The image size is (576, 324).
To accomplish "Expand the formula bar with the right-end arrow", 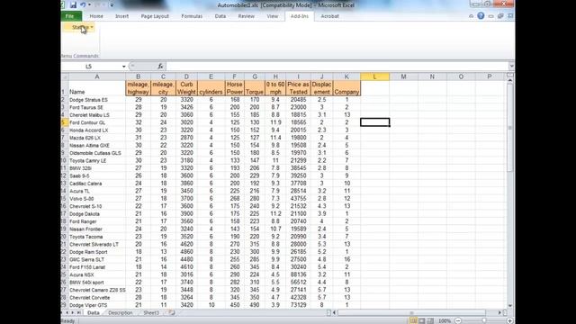I will click(x=511, y=66).
